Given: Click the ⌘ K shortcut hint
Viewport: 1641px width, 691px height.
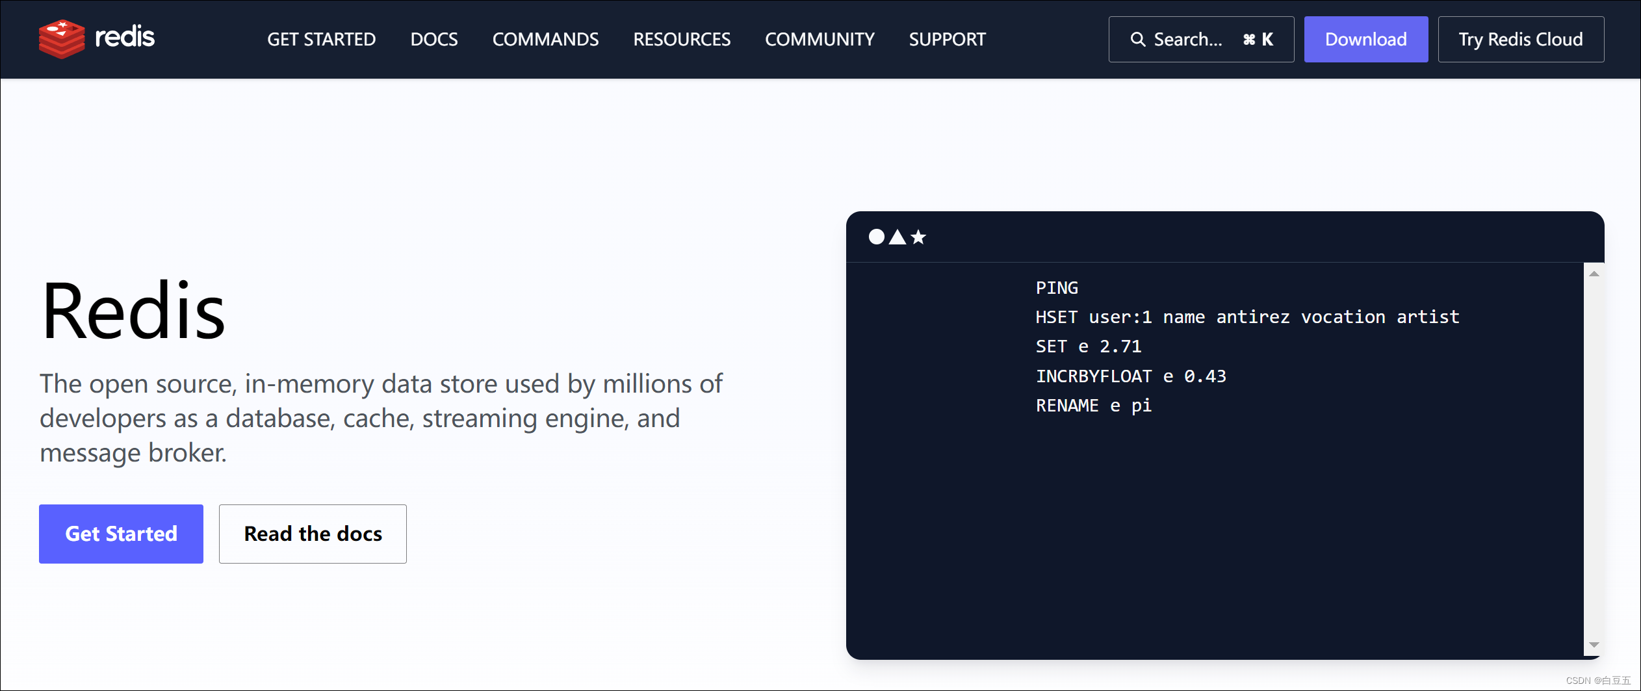Looking at the screenshot, I should 1258,40.
